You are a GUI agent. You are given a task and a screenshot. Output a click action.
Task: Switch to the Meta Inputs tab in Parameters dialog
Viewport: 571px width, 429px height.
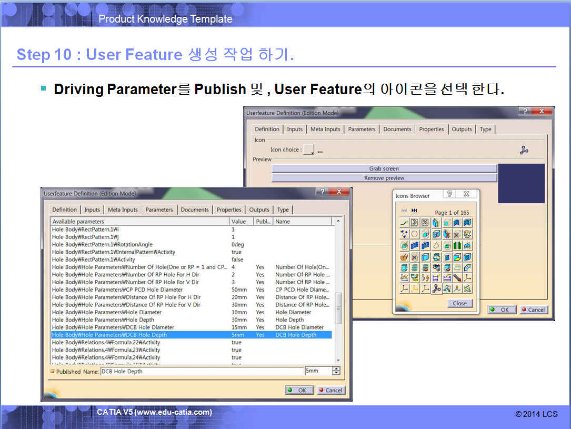coord(123,209)
